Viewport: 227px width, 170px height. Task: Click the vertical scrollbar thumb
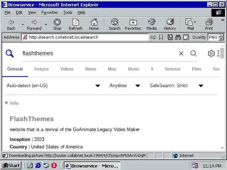222,53
